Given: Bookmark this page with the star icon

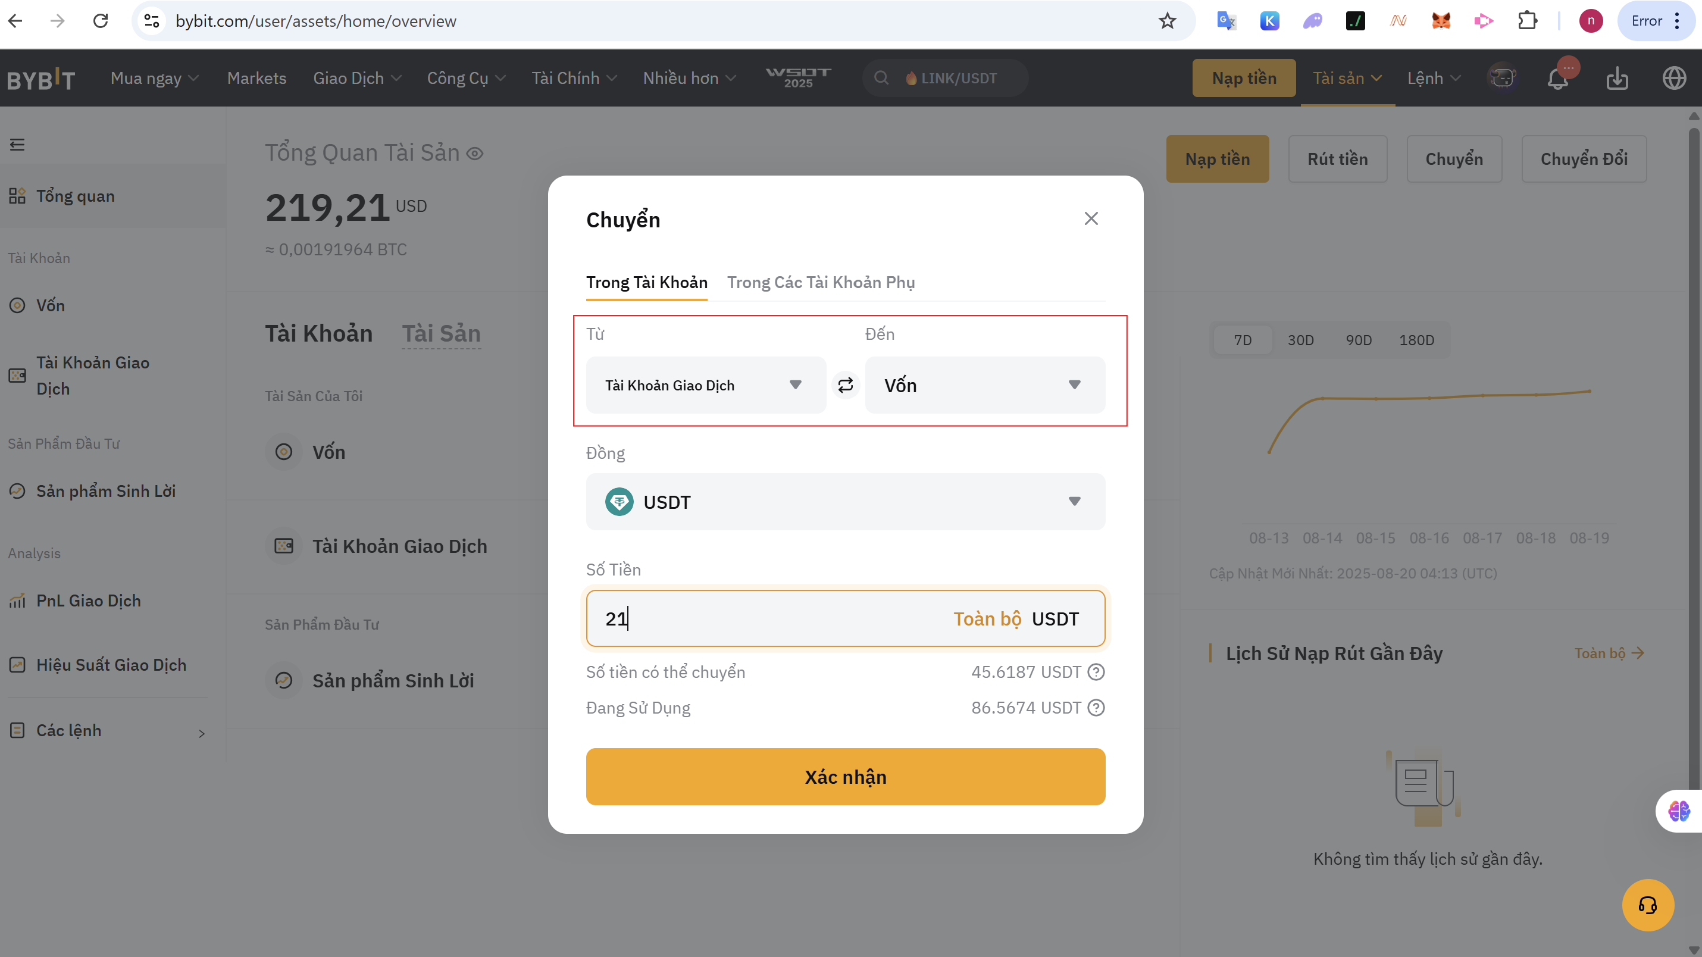Looking at the screenshot, I should pos(1168,21).
